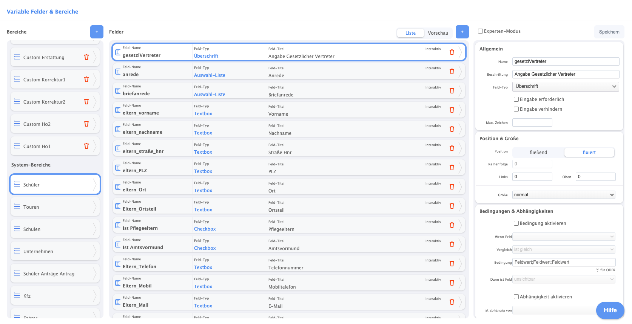The image size is (632, 324).
Task: Delete the eltern_vorname field
Action: 452,110
